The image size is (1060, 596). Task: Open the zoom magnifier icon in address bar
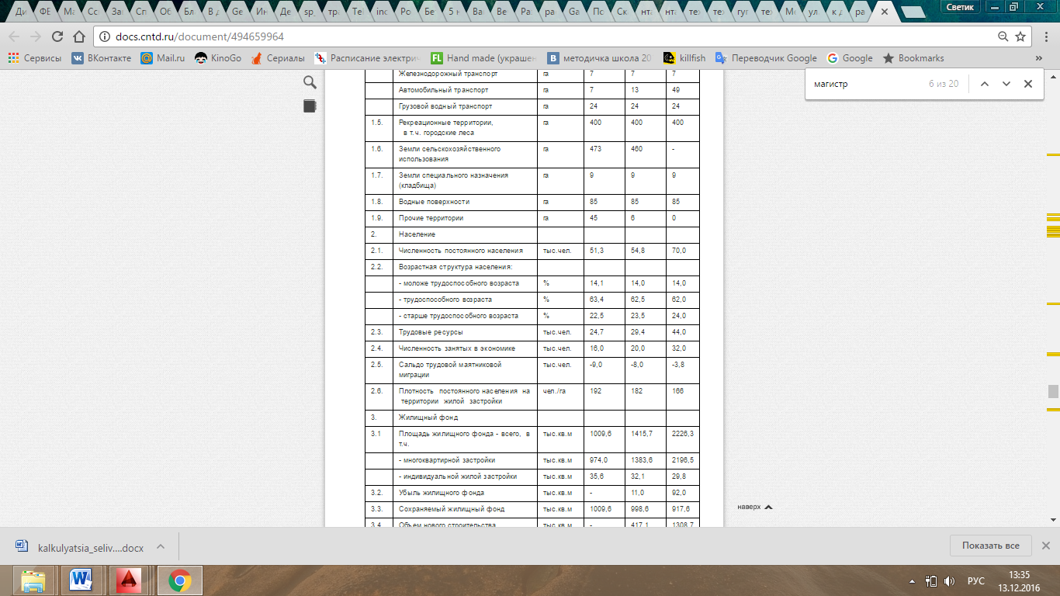pyautogui.click(x=1004, y=36)
